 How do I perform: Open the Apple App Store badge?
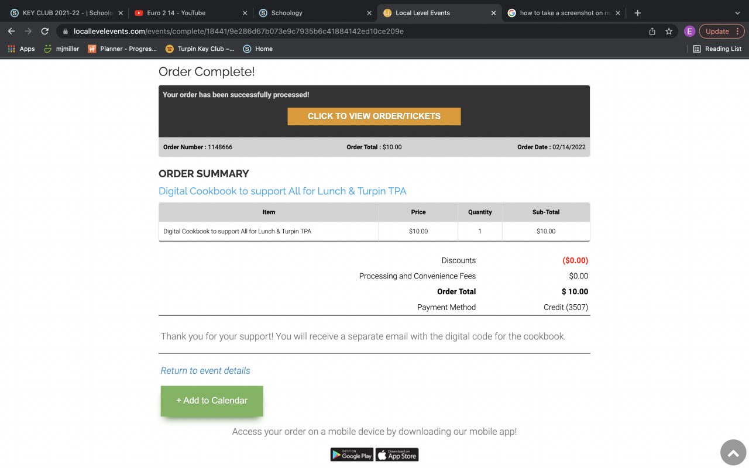pos(397,455)
